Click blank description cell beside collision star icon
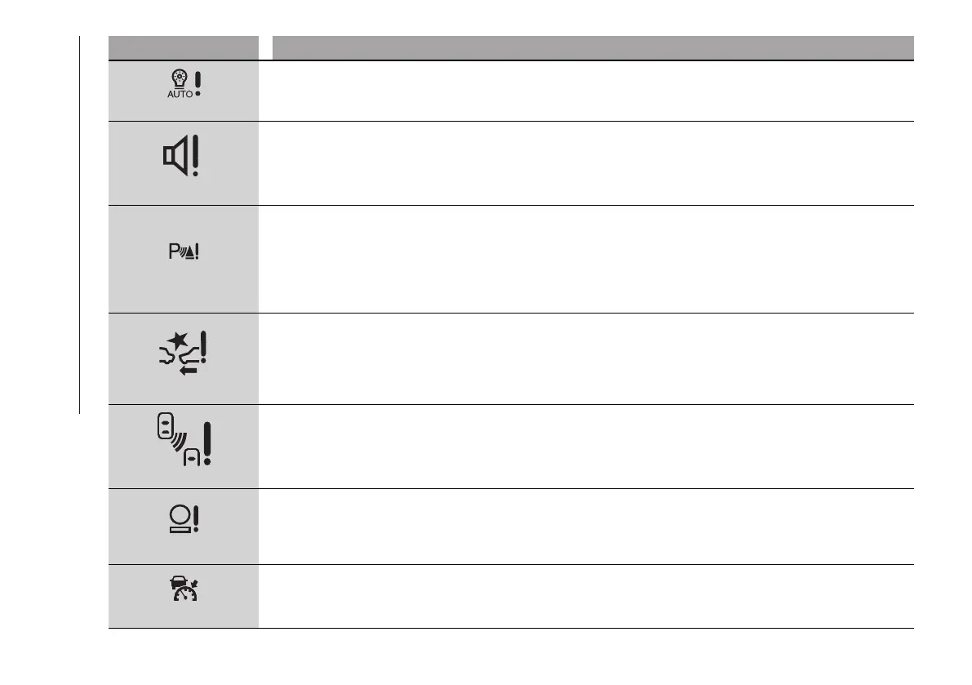 click(586, 358)
